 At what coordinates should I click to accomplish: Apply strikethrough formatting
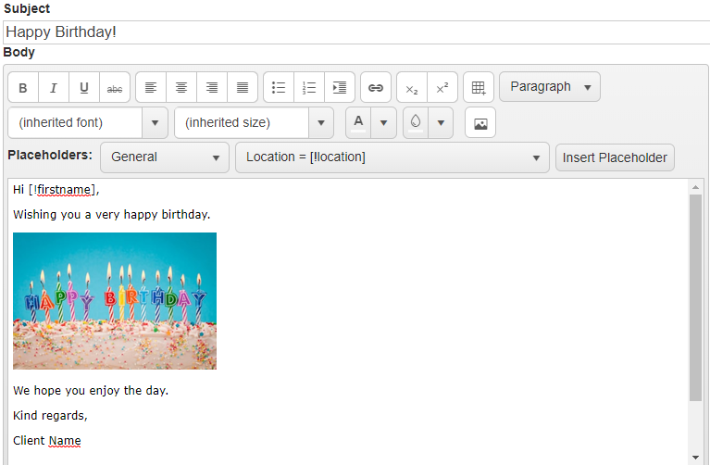pyautogui.click(x=115, y=87)
